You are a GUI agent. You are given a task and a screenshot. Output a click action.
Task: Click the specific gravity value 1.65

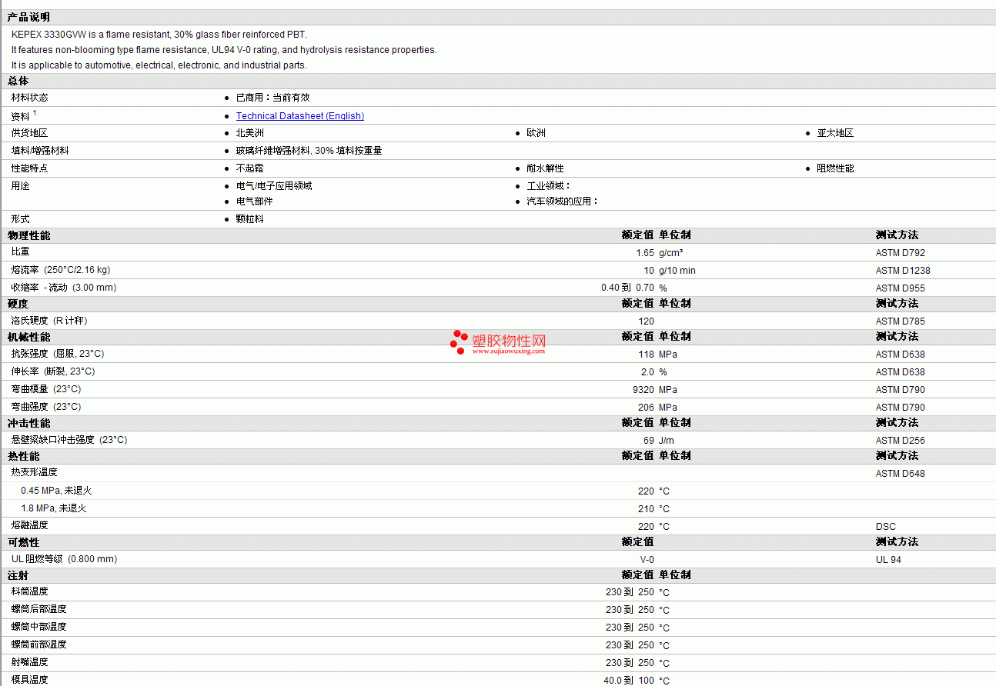point(645,253)
